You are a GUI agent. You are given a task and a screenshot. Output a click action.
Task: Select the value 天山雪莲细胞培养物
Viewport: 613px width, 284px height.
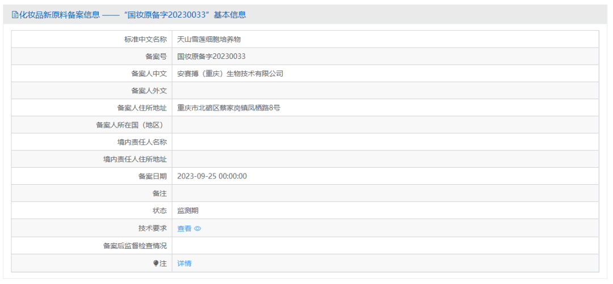pyautogui.click(x=209, y=39)
